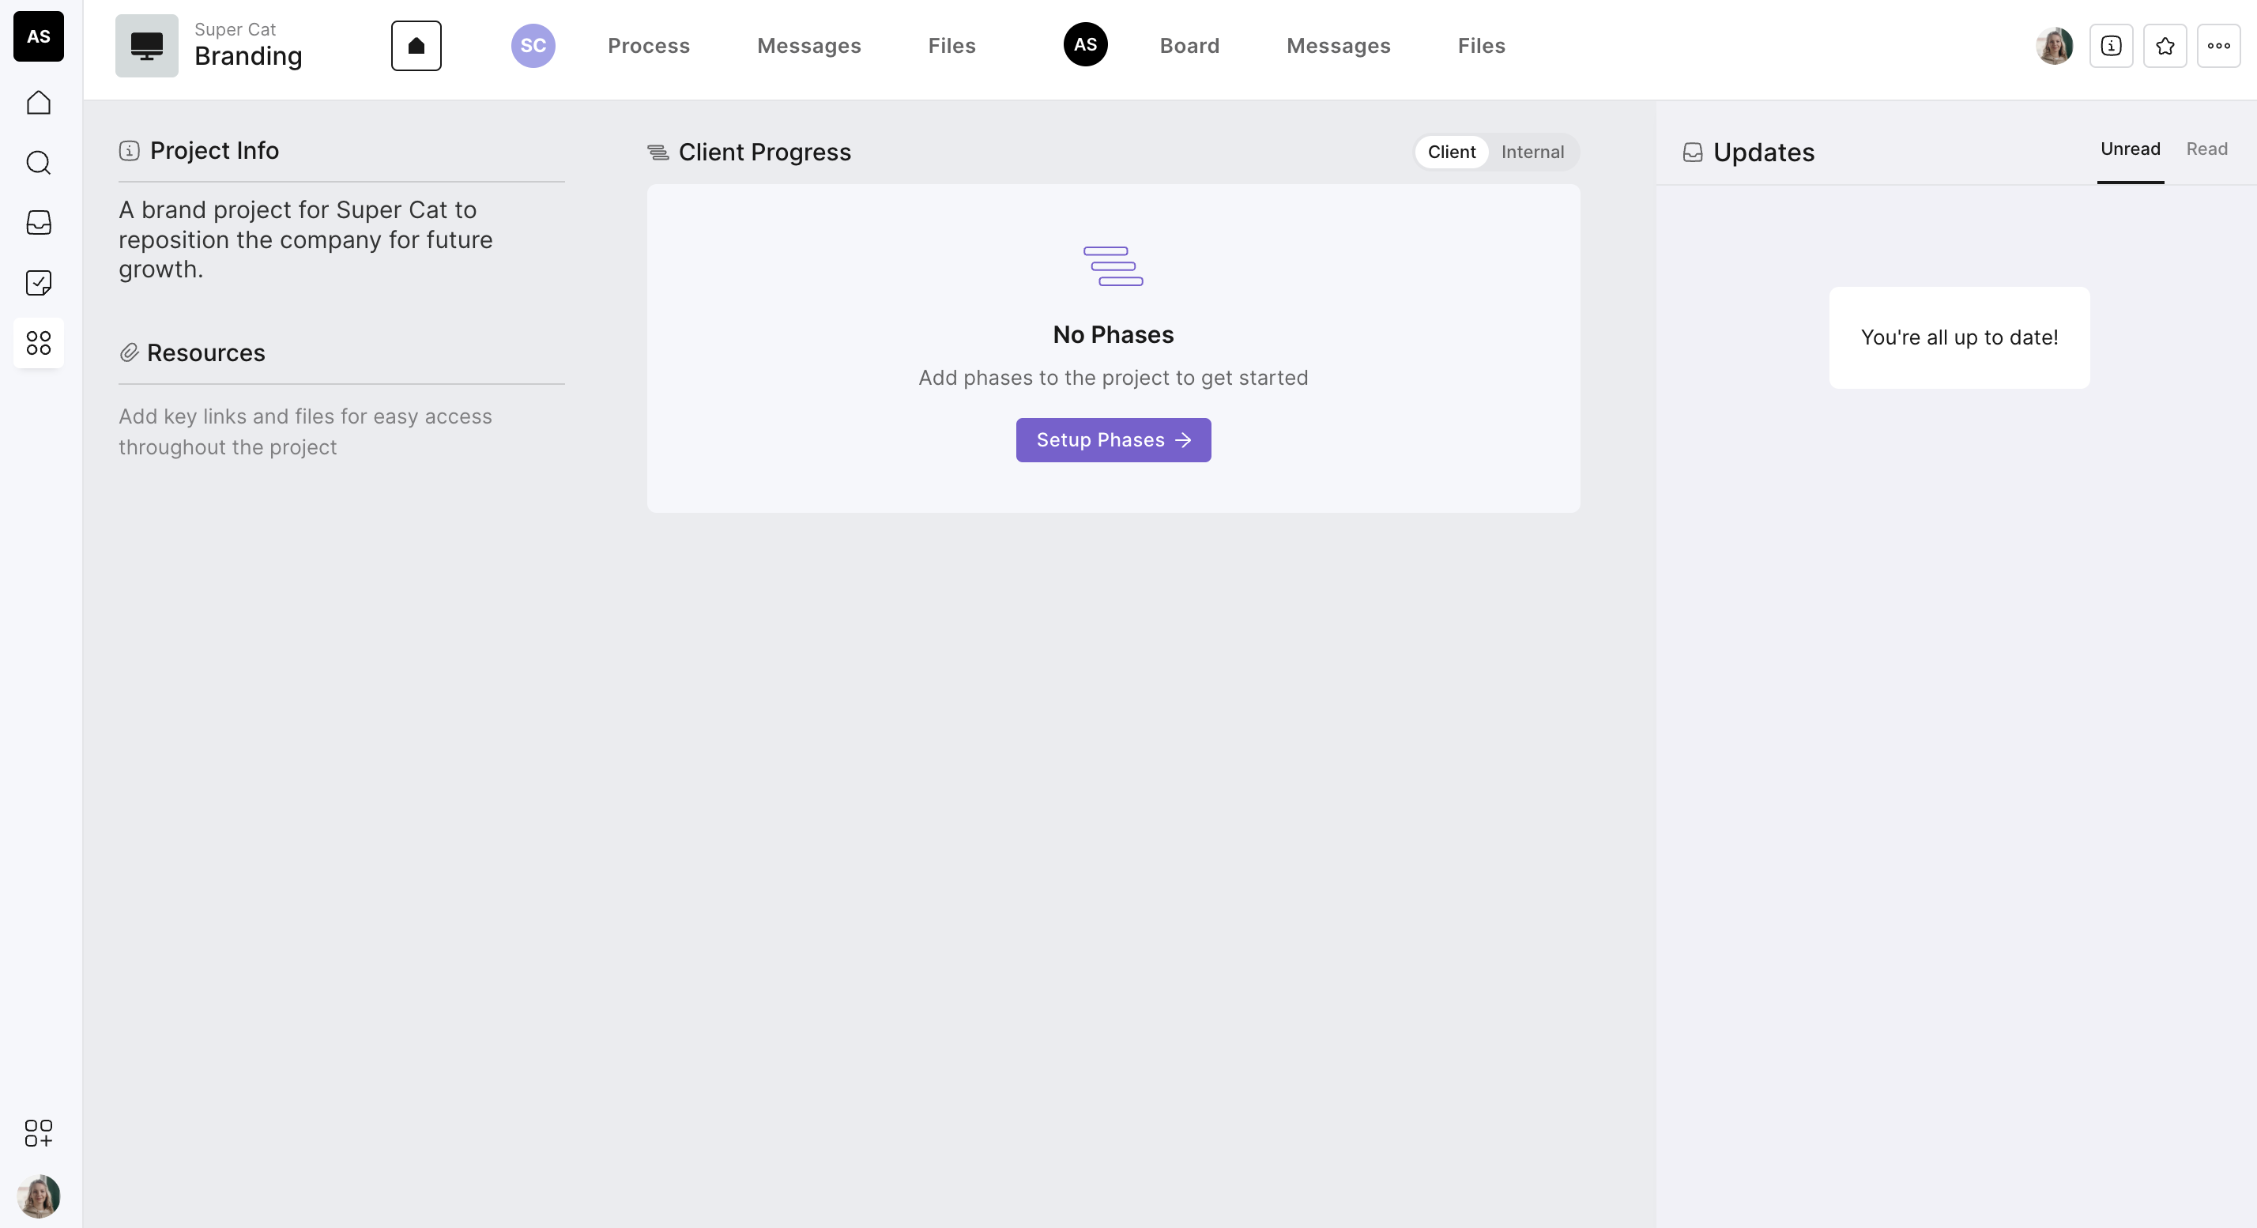2257x1228 pixels.
Task: Click the SC client avatar
Action: click(533, 46)
